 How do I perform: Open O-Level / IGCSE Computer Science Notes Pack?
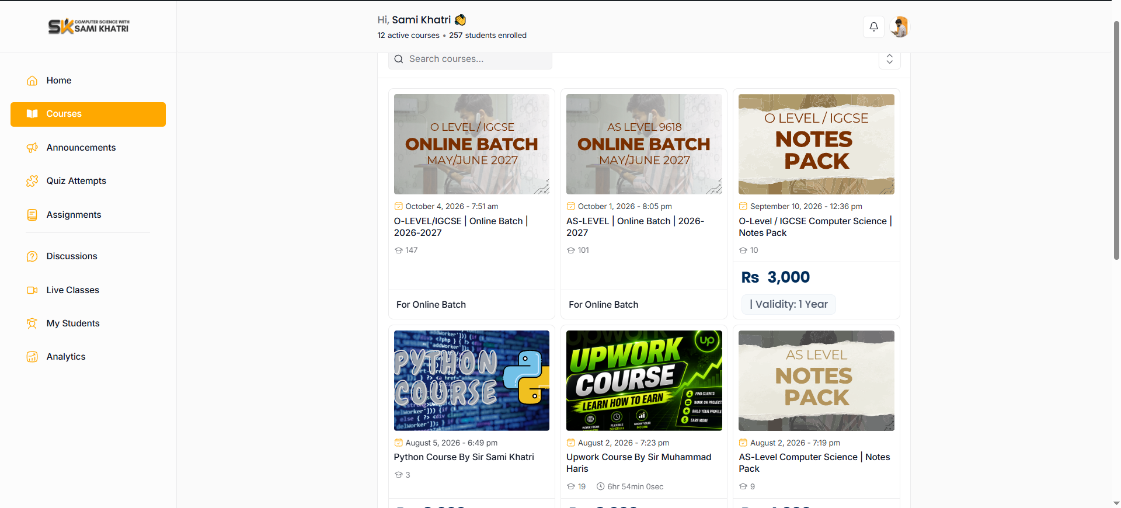coord(816,227)
